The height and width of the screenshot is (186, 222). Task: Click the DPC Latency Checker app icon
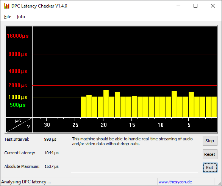tap(6, 6)
